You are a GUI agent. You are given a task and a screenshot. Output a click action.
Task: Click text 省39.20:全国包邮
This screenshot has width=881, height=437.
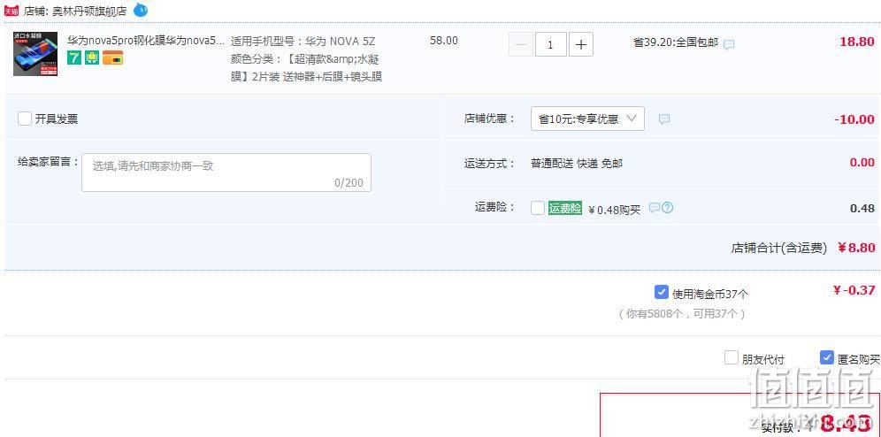click(x=676, y=42)
